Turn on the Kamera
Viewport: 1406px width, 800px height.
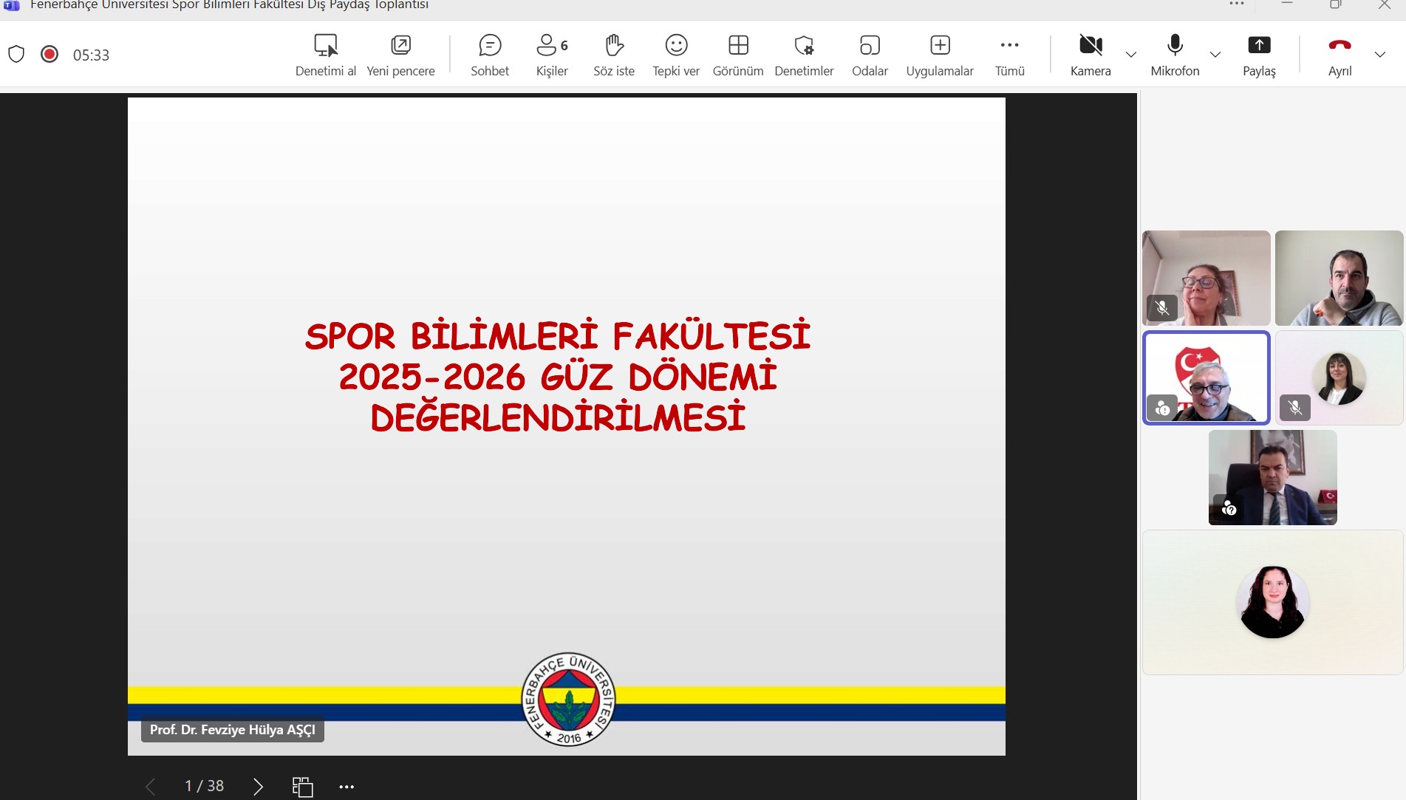coord(1091,55)
